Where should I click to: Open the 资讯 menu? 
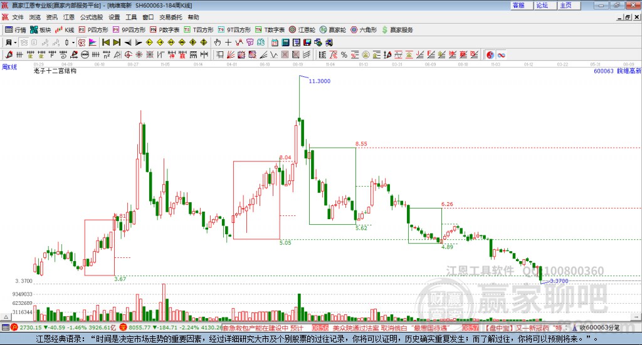click(51, 17)
